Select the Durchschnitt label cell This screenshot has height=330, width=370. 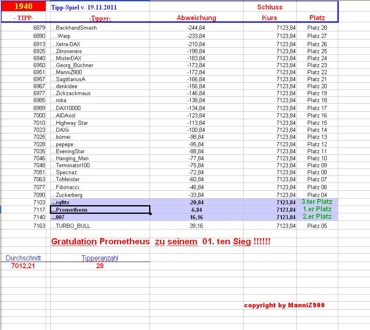point(23,257)
